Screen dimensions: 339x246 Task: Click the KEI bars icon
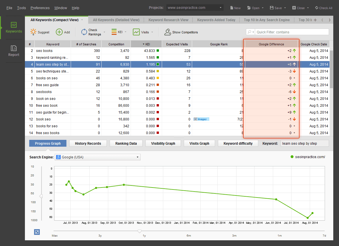tap(114, 32)
